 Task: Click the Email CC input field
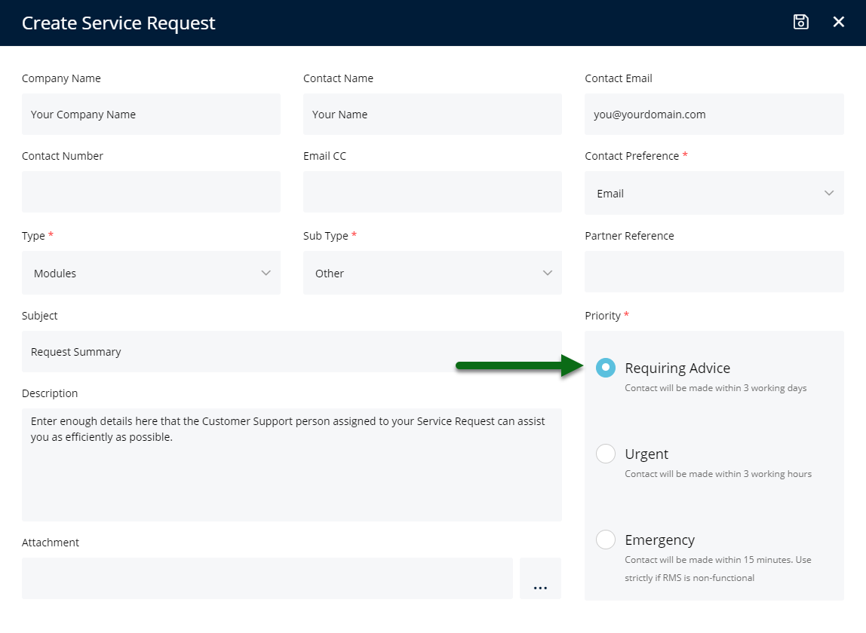(x=432, y=191)
